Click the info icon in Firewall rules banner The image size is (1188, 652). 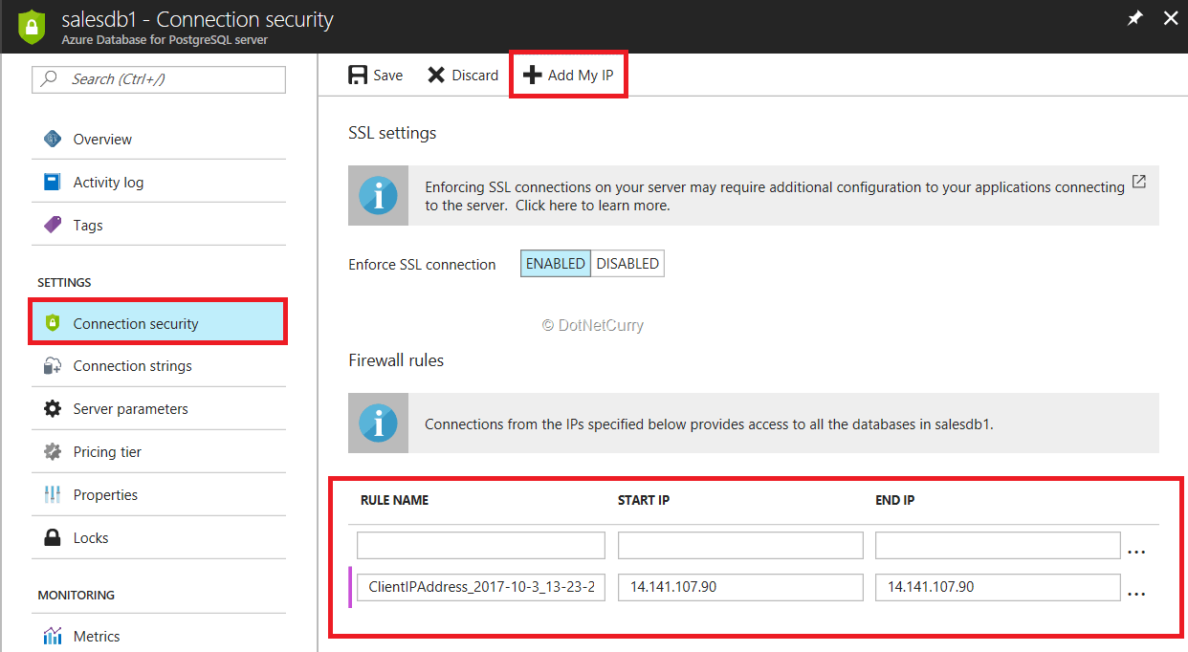pyautogui.click(x=378, y=423)
